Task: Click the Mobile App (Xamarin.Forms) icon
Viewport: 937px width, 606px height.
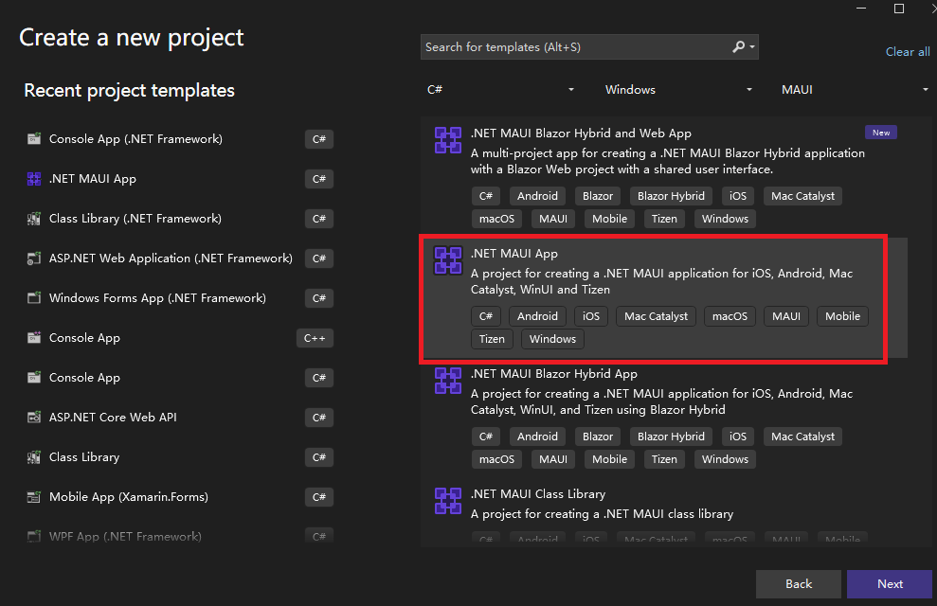Action: (34, 497)
